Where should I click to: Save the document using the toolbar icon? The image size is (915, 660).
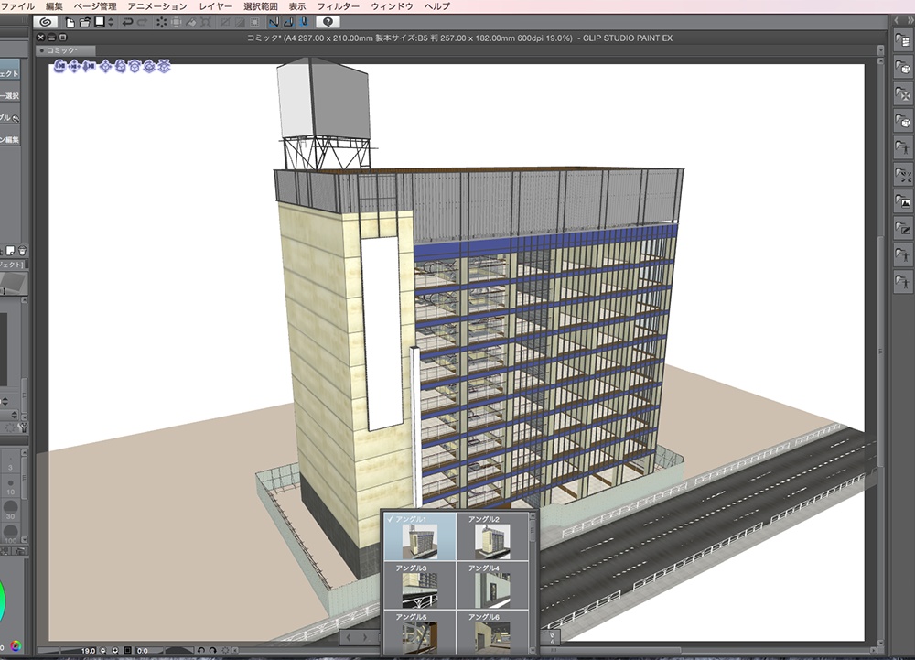pyautogui.click(x=99, y=22)
